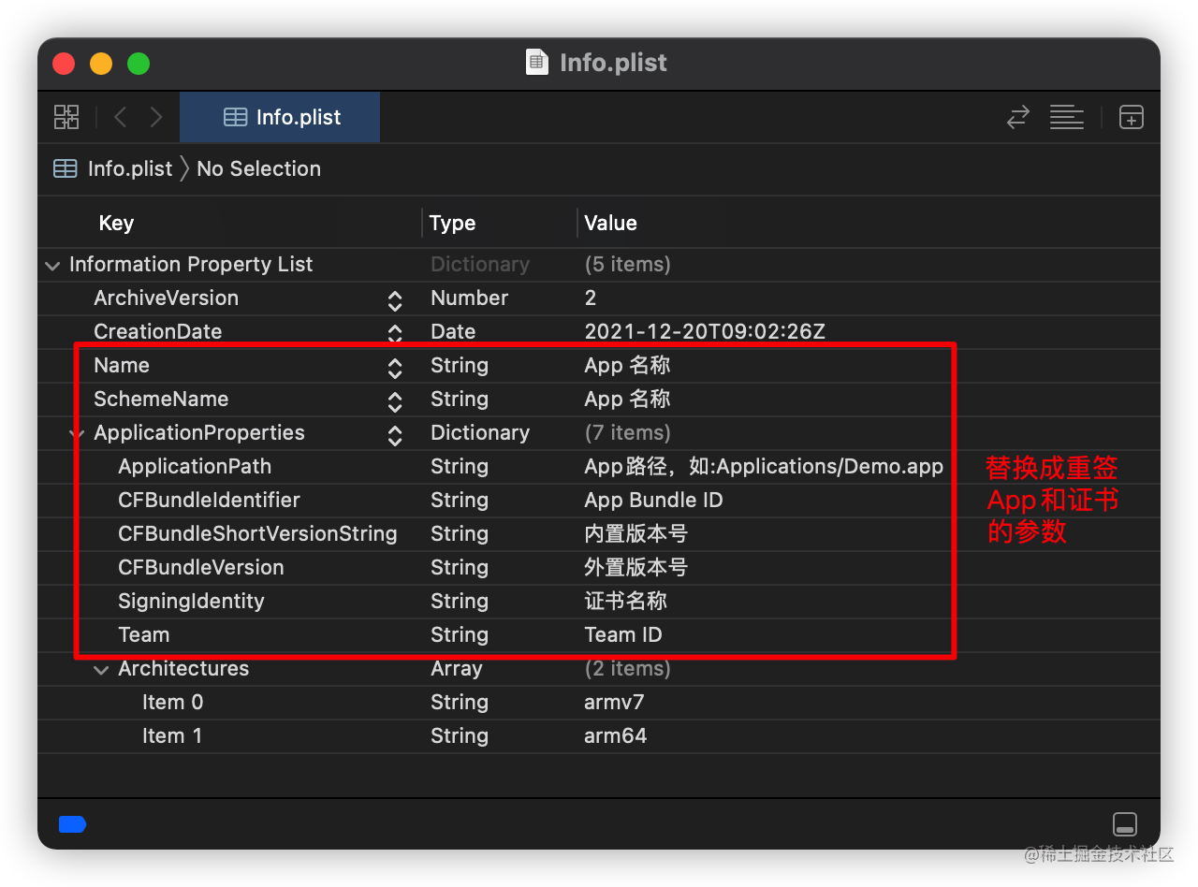Select the Item 1 key
Image resolution: width=1198 pixels, height=887 pixels.
(172, 735)
